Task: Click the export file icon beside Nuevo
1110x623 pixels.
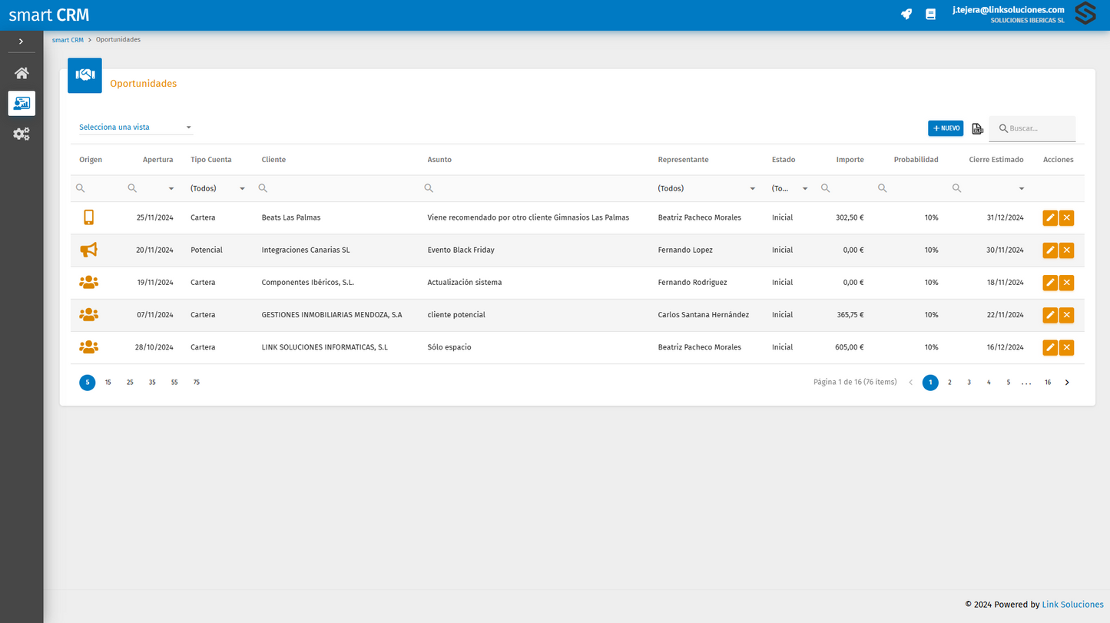Action: pos(977,129)
